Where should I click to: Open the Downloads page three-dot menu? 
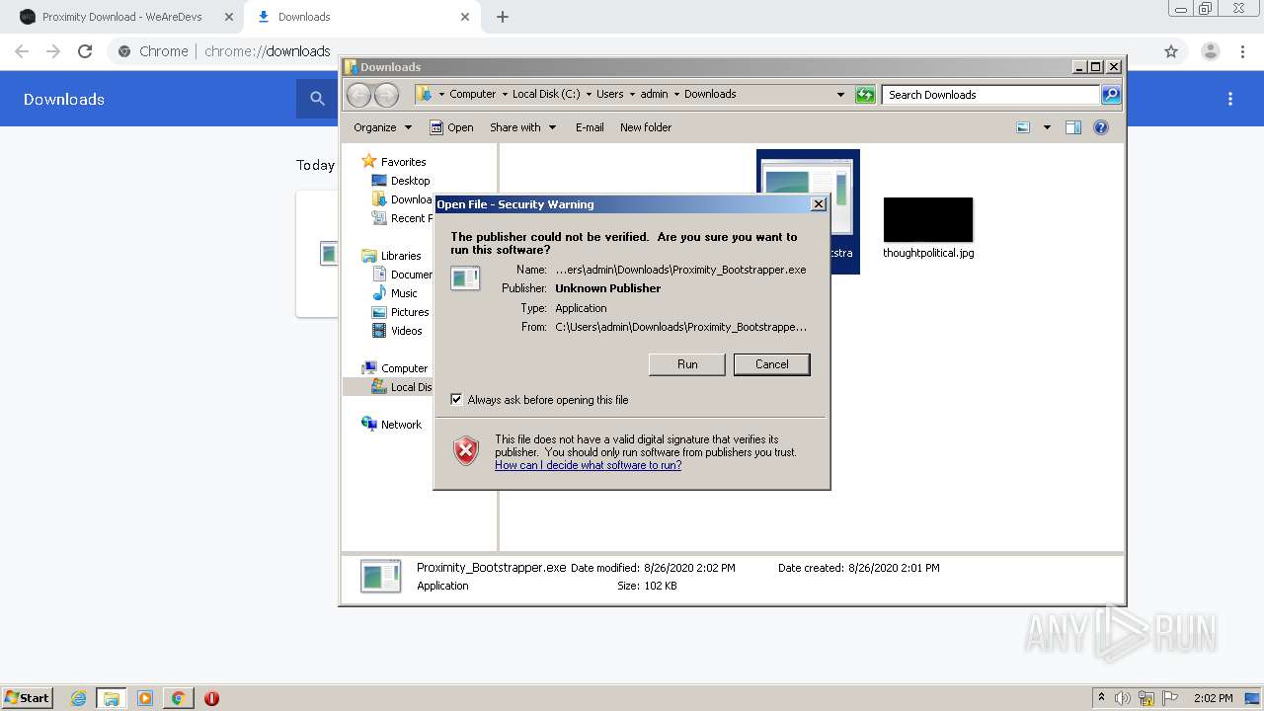tap(1230, 99)
